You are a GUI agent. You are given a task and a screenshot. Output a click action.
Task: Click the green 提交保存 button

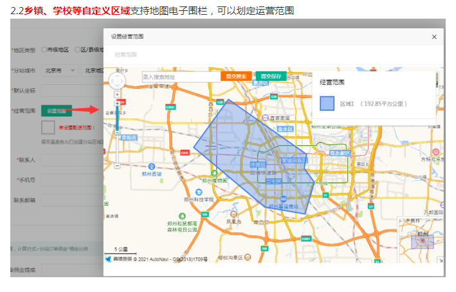coord(271,77)
